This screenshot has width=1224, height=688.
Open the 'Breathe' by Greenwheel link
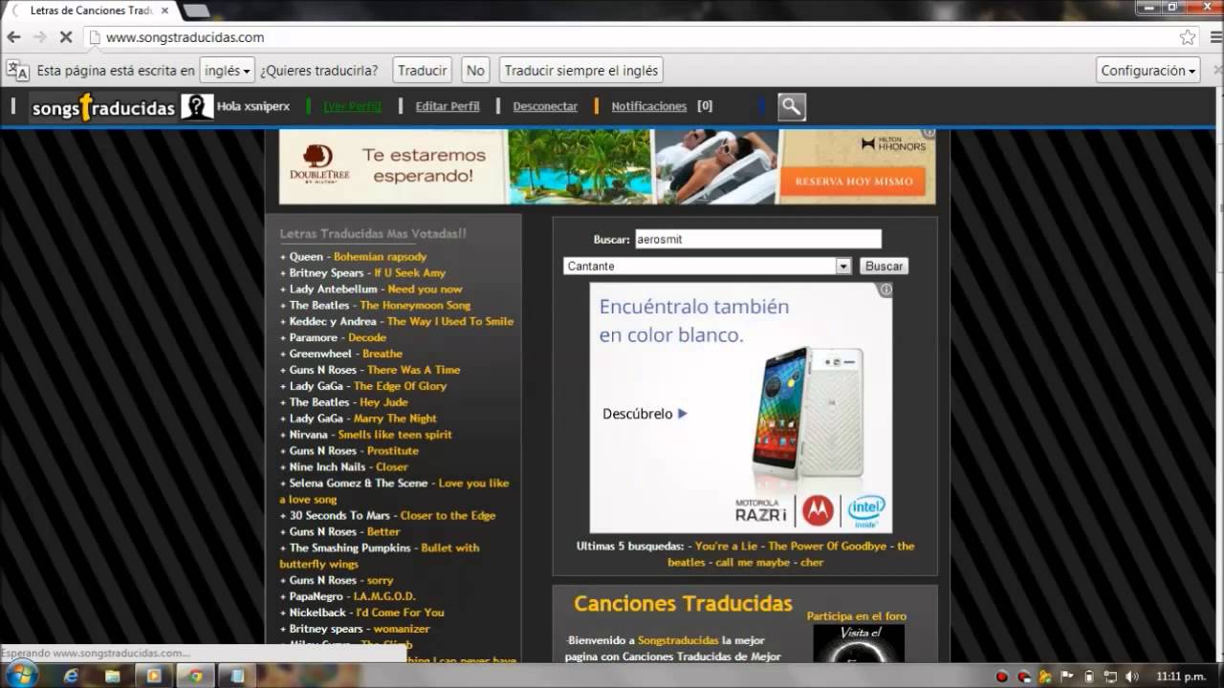382,354
